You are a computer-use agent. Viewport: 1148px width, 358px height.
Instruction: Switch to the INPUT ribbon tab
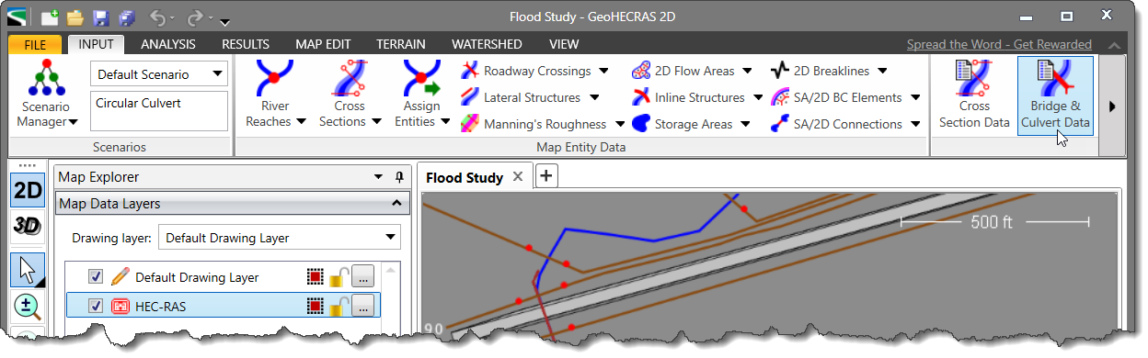[x=96, y=44]
